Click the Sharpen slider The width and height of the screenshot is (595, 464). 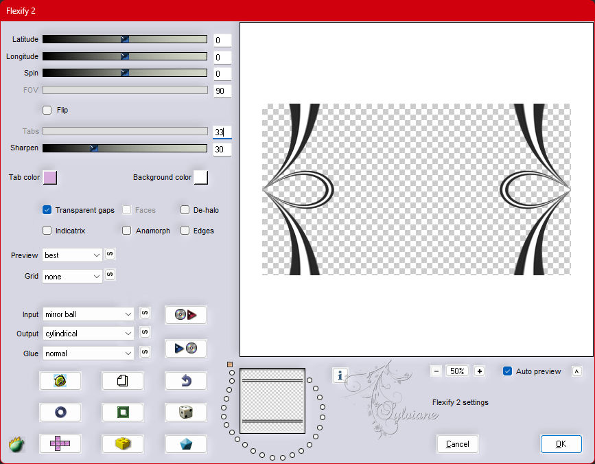(125, 148)
